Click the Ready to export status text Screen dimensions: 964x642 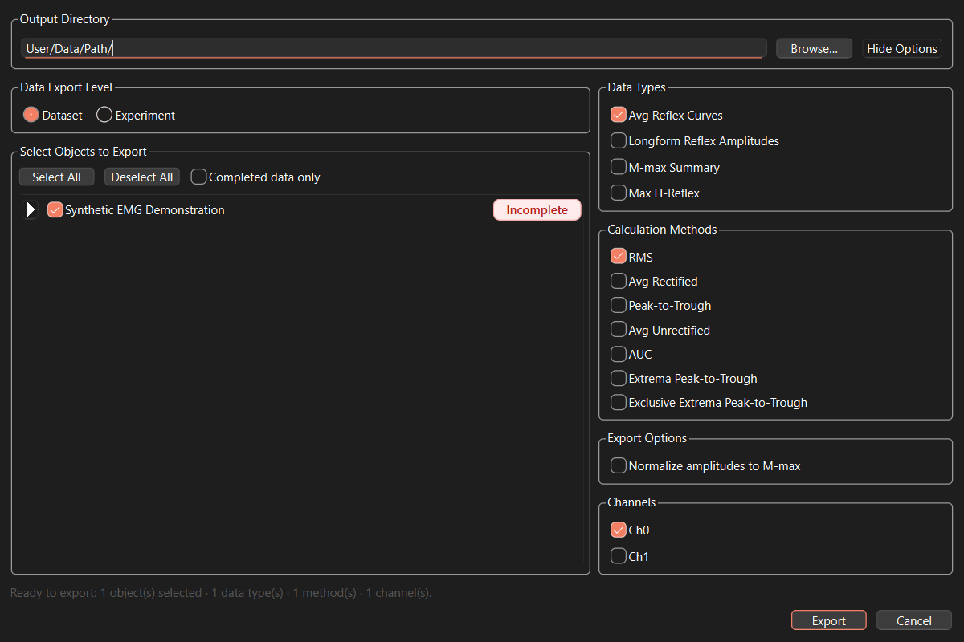(x=221, y=593)
